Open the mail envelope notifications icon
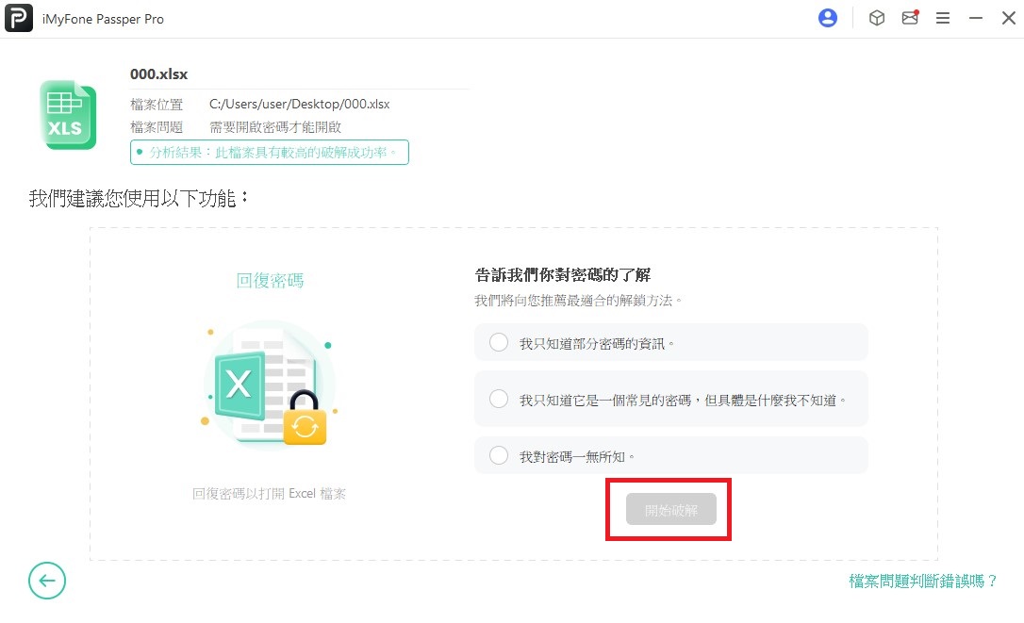Image resolution: width=1024 pixels, height=623 pixels. [910, 18]
